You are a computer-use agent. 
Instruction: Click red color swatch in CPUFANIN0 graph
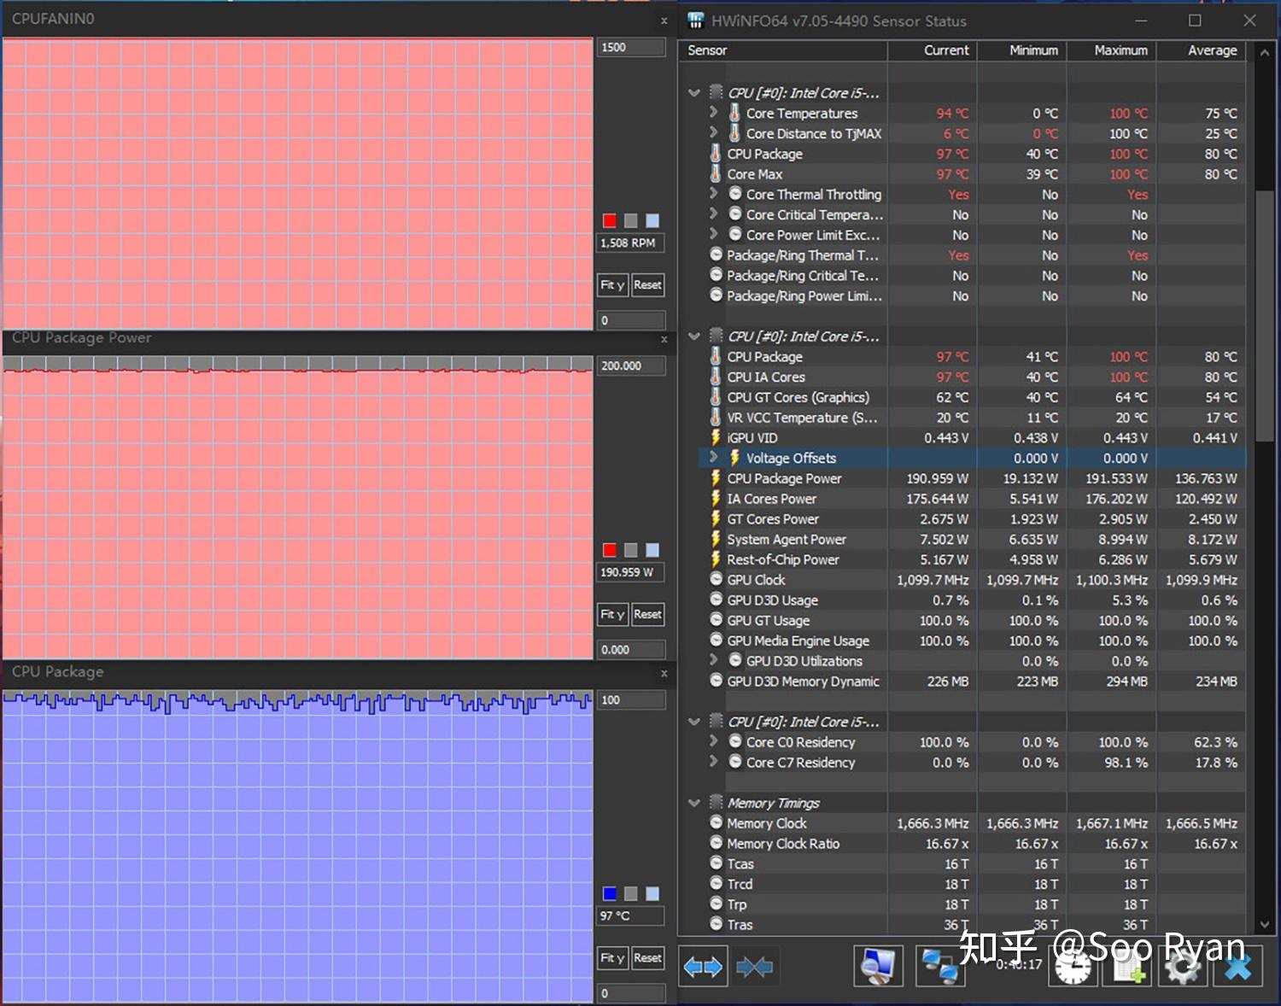(610, 221)
